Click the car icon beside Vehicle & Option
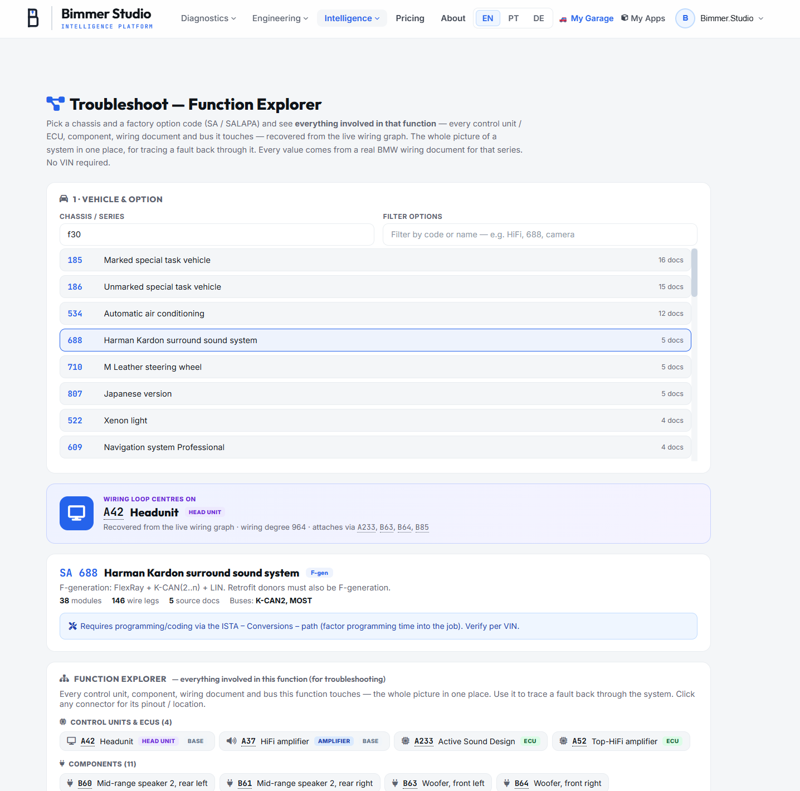The image size is (800, 791). [x=64, y=199]
